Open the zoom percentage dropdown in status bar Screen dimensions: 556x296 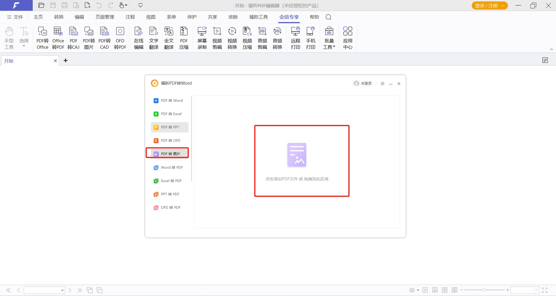[536, 290]
